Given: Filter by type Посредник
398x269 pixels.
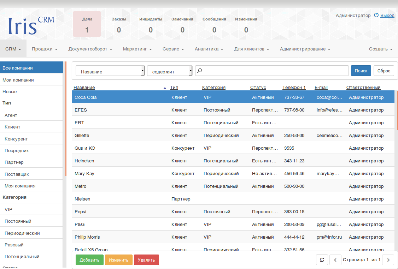Looking at the screenshot, I should (x=31, y=151).
